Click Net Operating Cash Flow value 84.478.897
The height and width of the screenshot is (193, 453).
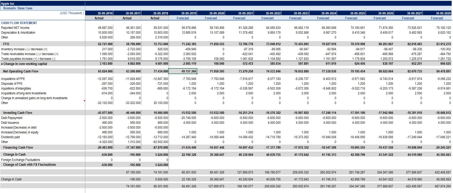coord(444,71)
